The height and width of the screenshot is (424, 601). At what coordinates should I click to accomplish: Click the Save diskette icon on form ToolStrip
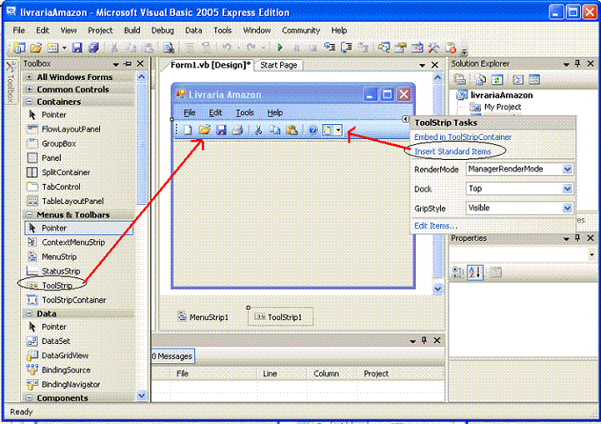click(221, 130)
